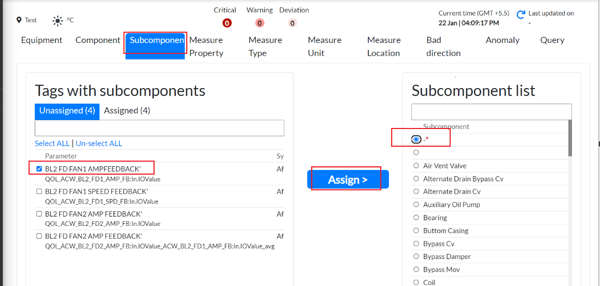Click the Critical alert count badge
Image resolution: width=600 pixels, height=286 pixels.
click(x=227, y=23)
